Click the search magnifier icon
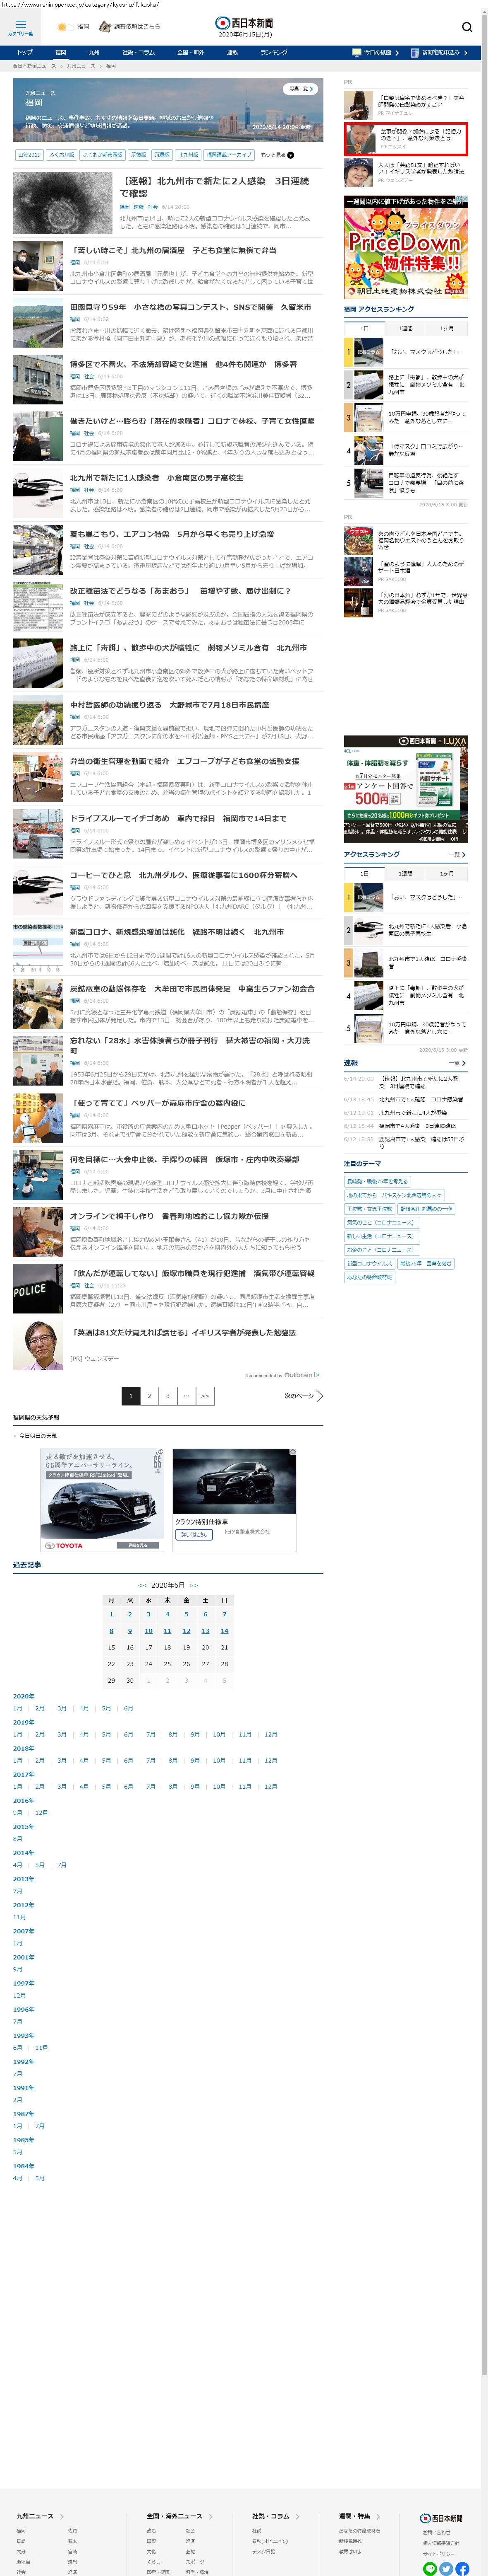The height and width of the screenshot is (2576, 488). pyautogui.click(x=466, y=27)
